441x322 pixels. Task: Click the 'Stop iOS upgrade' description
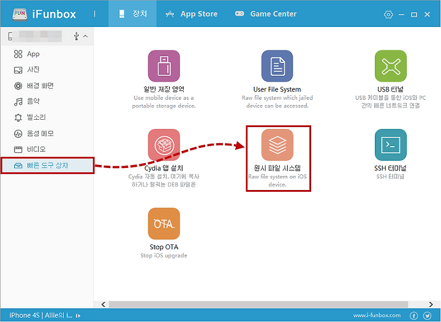[x=164, y=255]
